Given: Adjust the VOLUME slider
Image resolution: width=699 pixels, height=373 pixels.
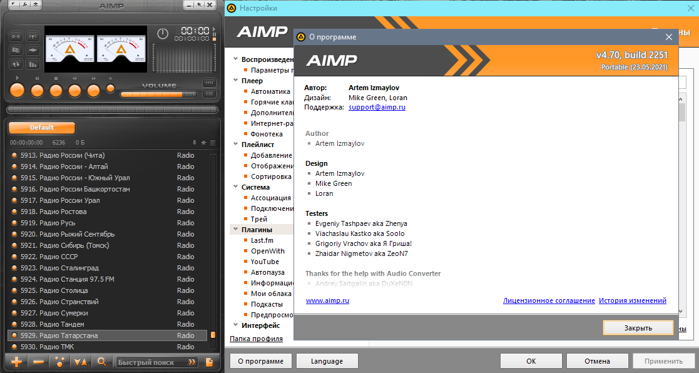Looking at the screenshot, I should click(158, 95).
